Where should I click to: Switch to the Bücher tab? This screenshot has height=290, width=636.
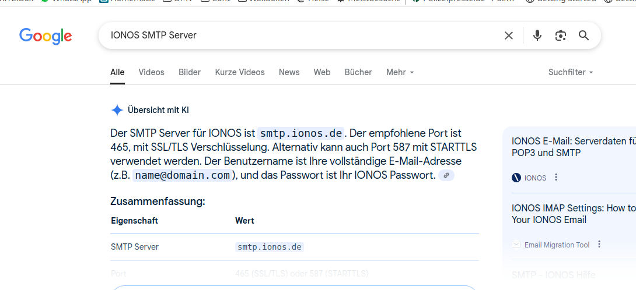tap(358, 72)
